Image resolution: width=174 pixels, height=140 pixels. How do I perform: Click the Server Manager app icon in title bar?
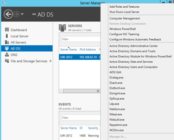coord(3,3)
